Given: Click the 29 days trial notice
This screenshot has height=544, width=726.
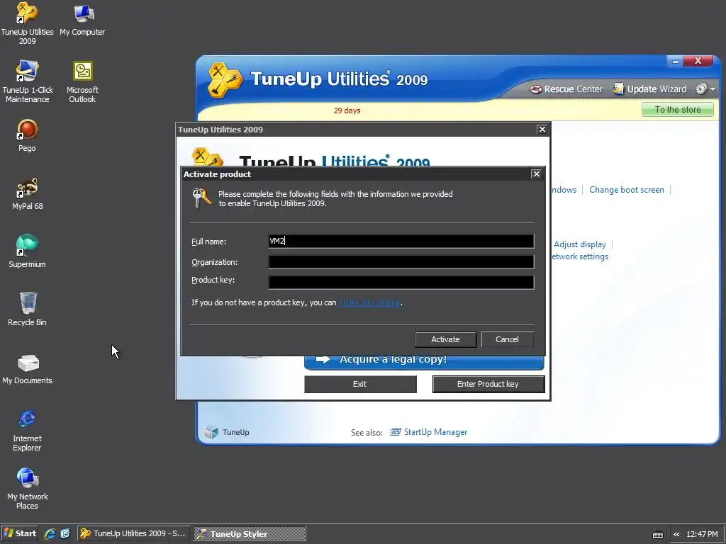Looking at the screenshot, I should [347, 110].
